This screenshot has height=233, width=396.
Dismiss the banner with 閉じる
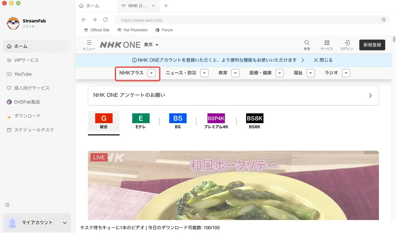tap(323, 60)
